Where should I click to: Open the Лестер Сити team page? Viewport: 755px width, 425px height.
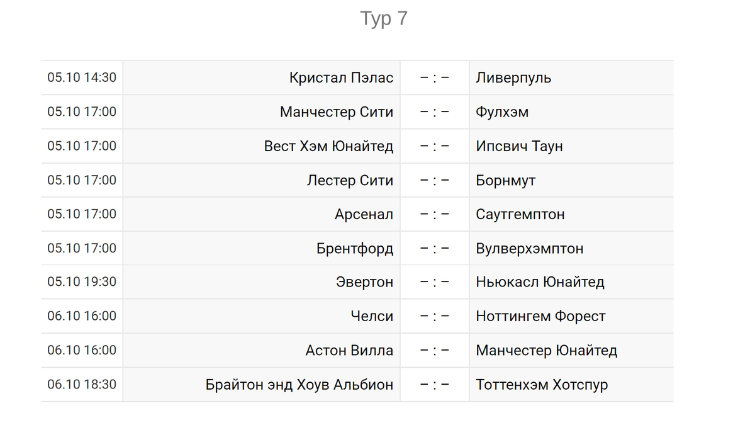point(350,180)
